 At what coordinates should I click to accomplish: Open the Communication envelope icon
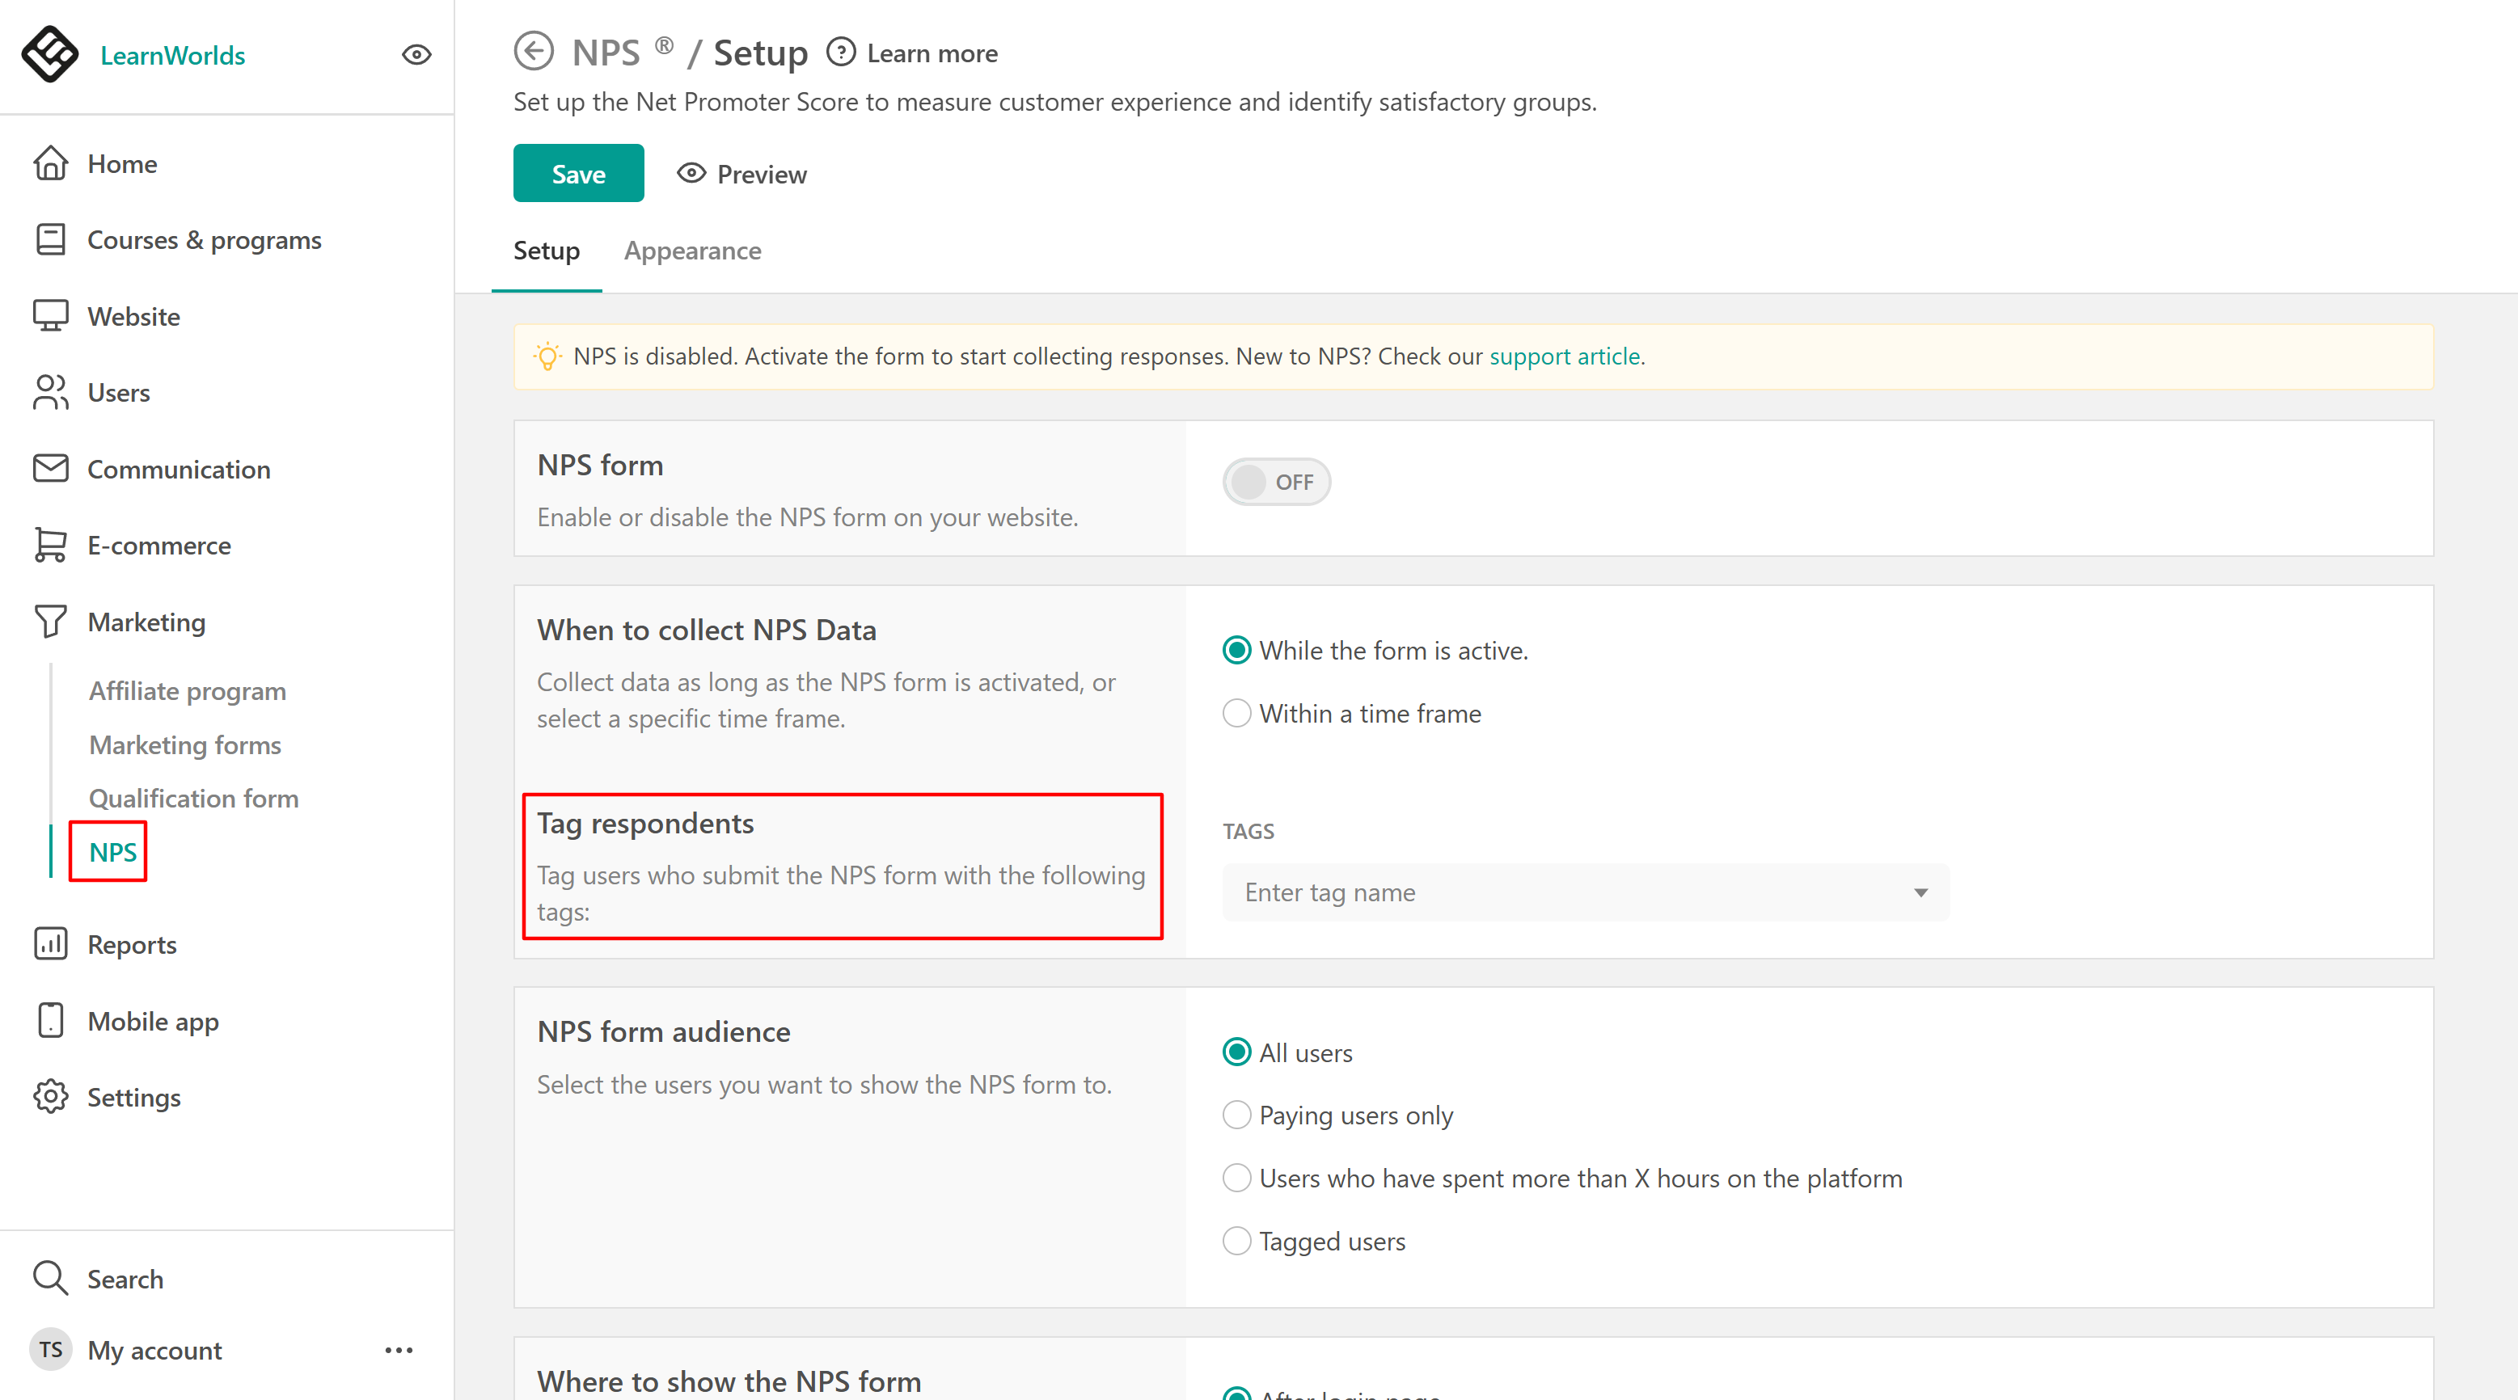(51, 469)
